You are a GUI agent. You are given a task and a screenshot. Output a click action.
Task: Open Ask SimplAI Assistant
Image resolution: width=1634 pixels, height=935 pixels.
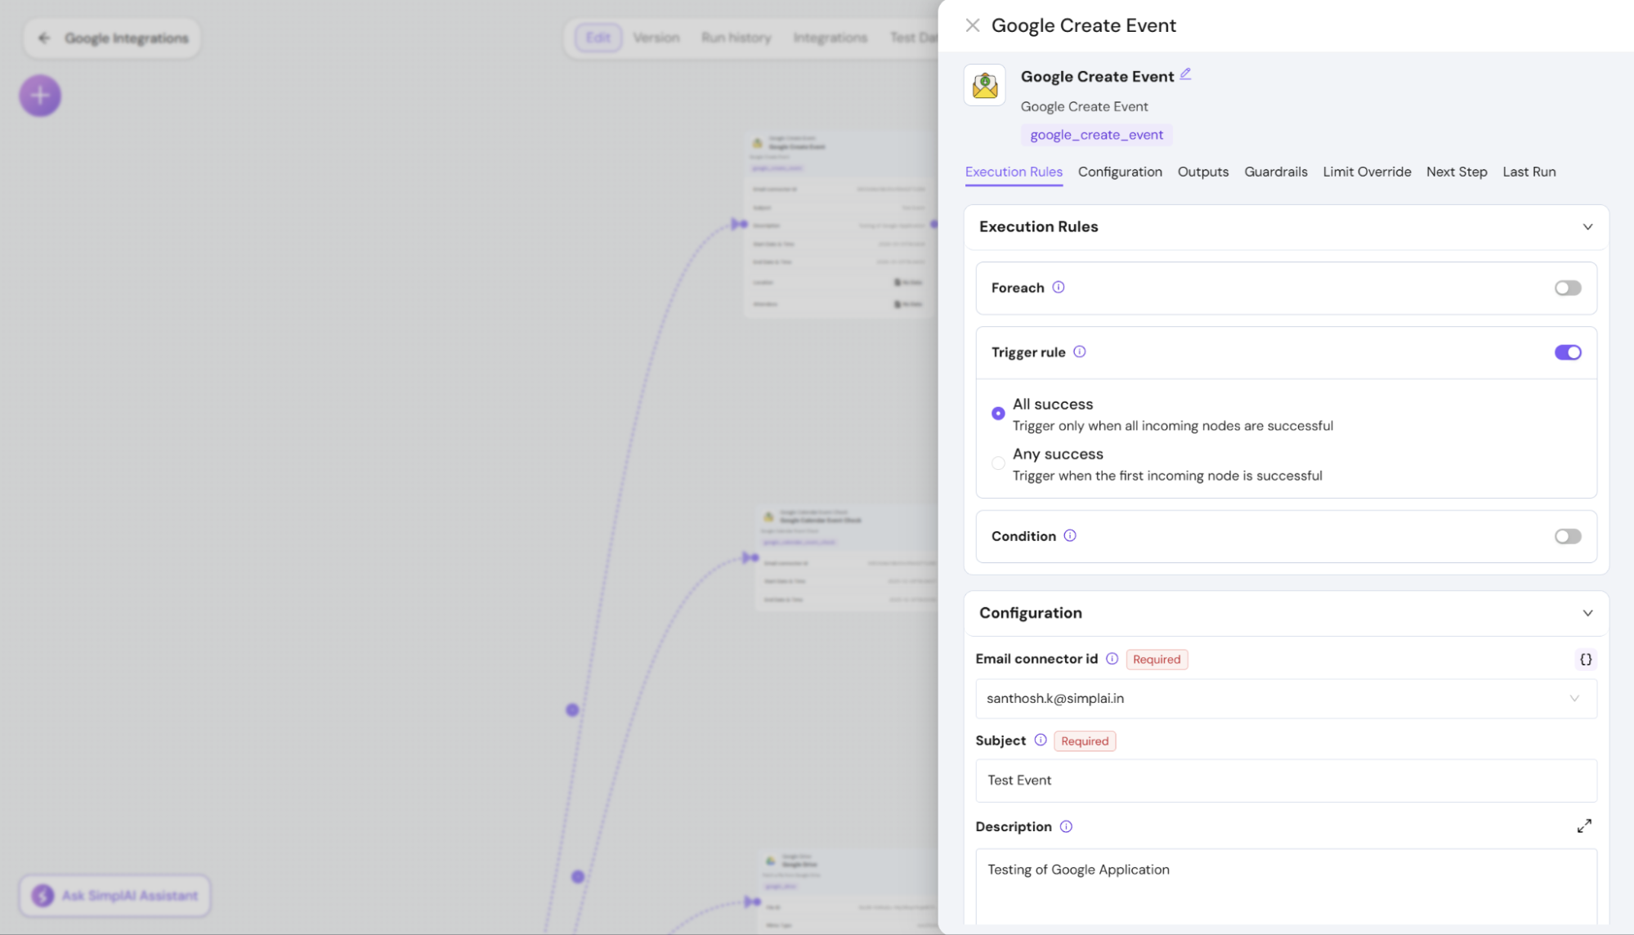(x=114, y=896)
